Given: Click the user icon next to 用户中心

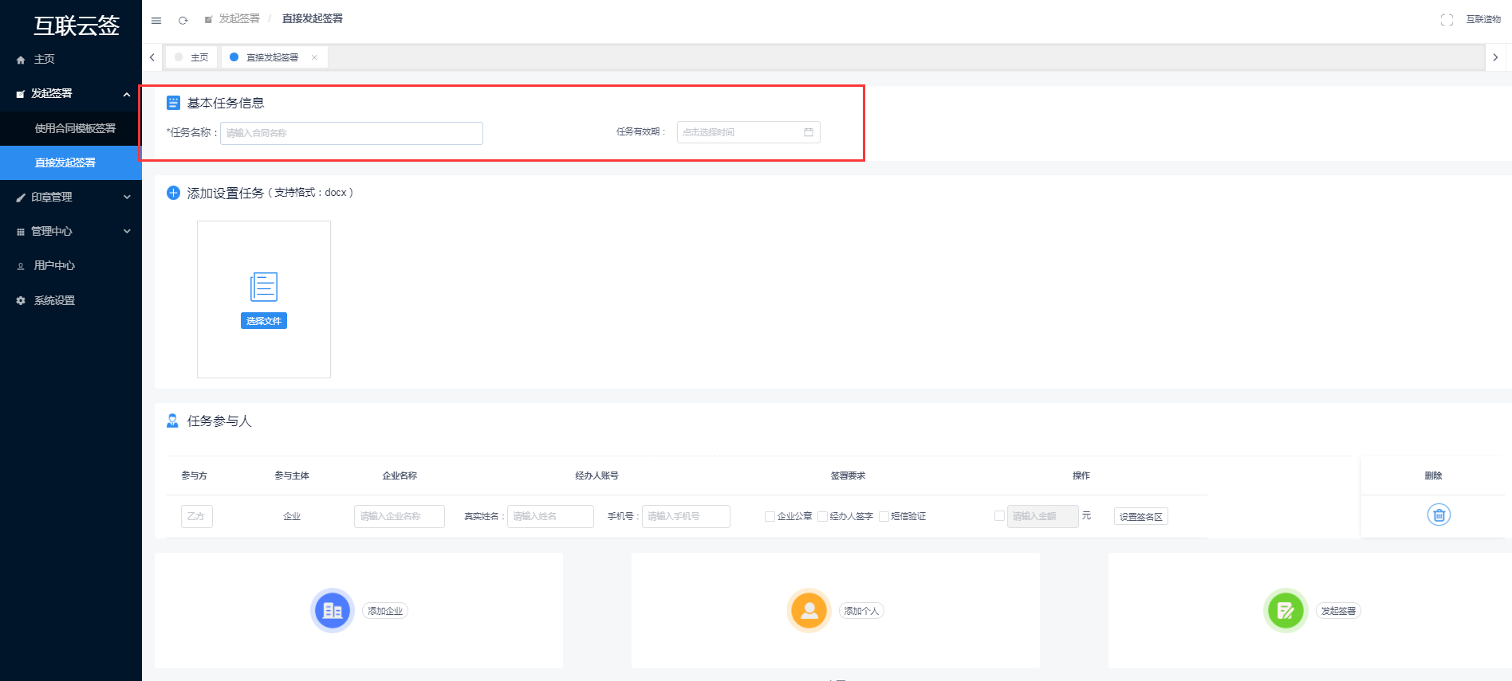Looking at the screenshot, I should pos(21,266).
